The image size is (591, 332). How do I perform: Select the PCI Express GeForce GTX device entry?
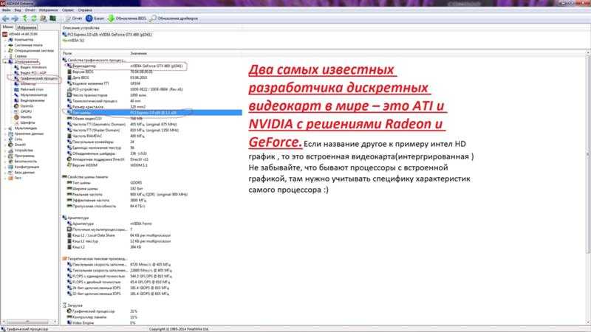click(107, 34)
